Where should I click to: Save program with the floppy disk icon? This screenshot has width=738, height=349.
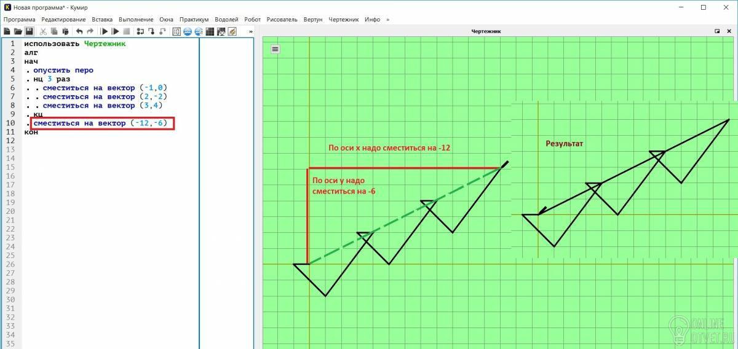(29, 31)
